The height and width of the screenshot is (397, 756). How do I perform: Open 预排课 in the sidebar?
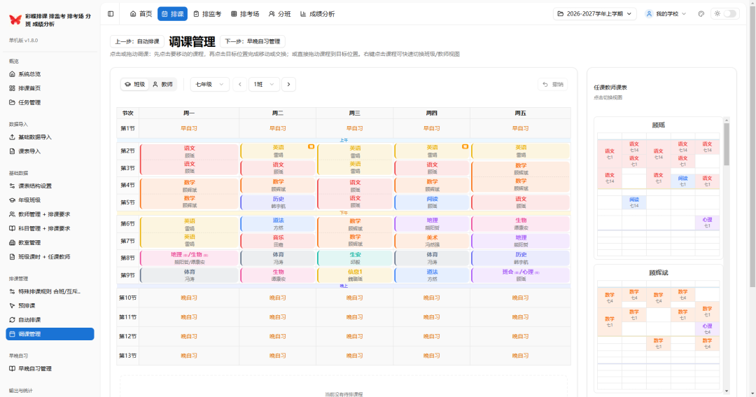pos(50,306)
